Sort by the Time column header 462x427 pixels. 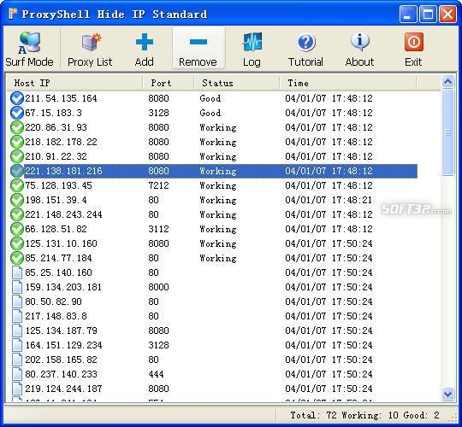click(x=348, y=83)
